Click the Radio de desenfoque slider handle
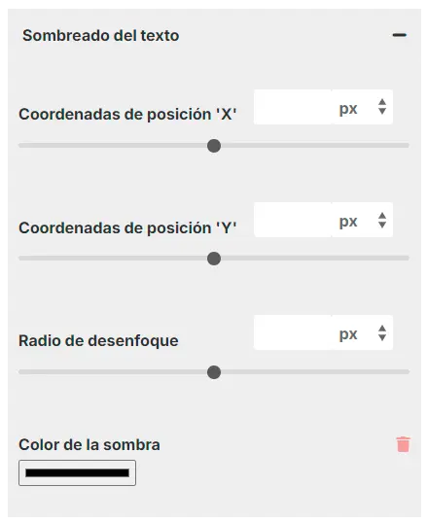The image size is (428, 522). pos(214,372)
